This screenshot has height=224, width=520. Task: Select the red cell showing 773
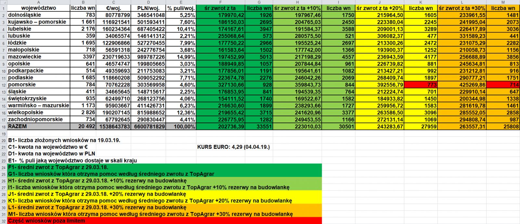pos(421,85)
